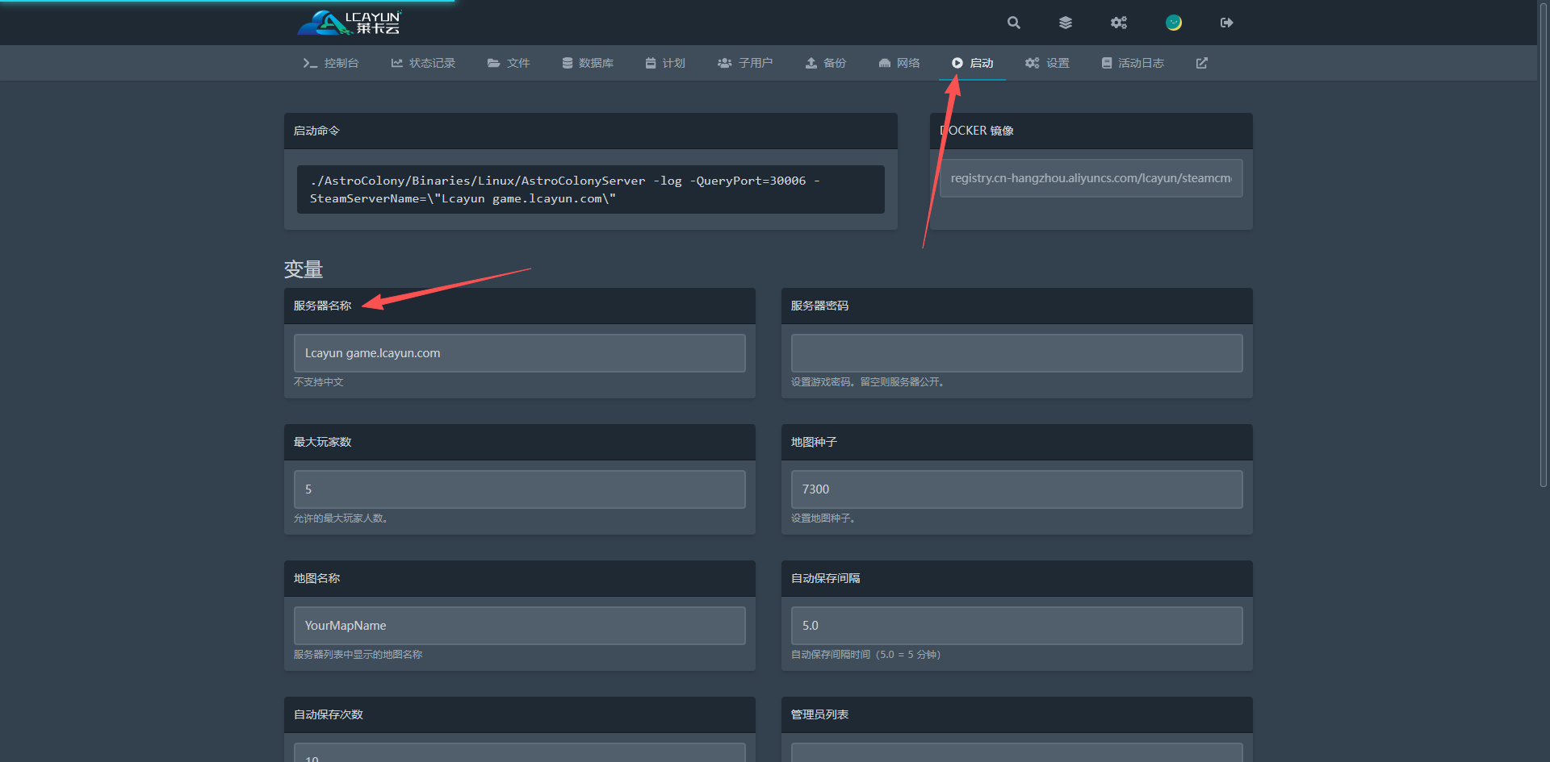Open admin gears icon in top header
The height and width of the screenshot is (762, 1550).
pos(1118,23)
